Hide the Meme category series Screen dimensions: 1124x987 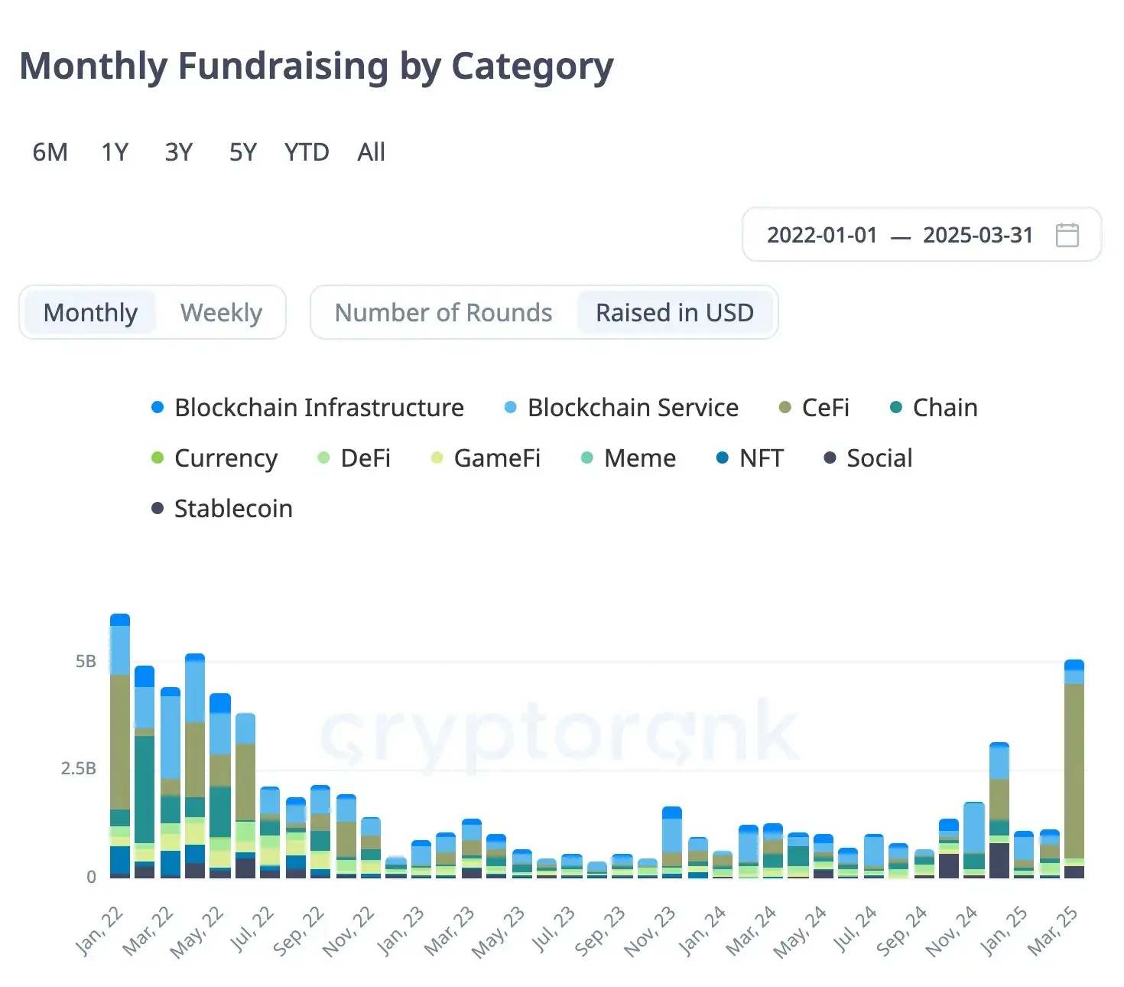639,458
